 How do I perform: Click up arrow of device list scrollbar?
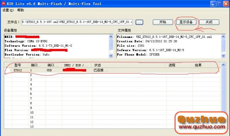point(223,65)
